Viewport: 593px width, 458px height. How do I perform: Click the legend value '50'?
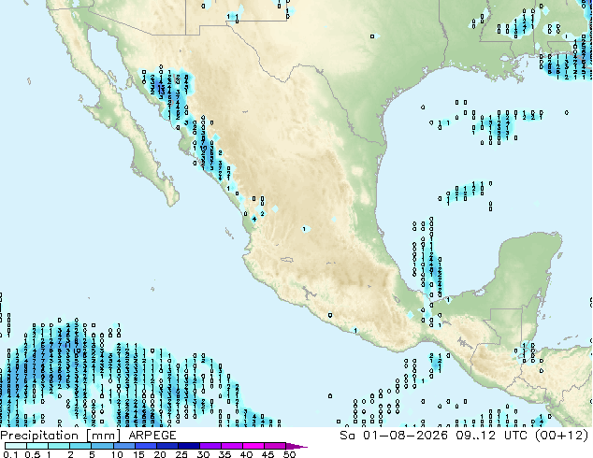pyautogui.click(x=289, y=454)
